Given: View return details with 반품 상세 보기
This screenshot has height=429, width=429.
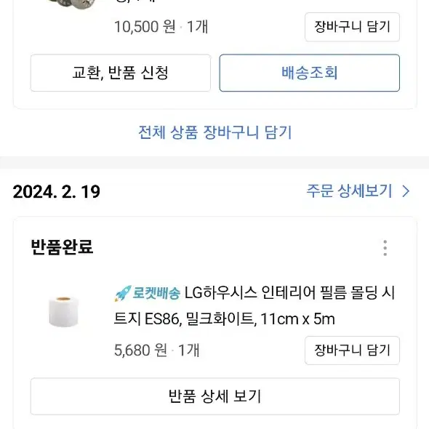Looking at the screenshot, I should tap(214, 396).
